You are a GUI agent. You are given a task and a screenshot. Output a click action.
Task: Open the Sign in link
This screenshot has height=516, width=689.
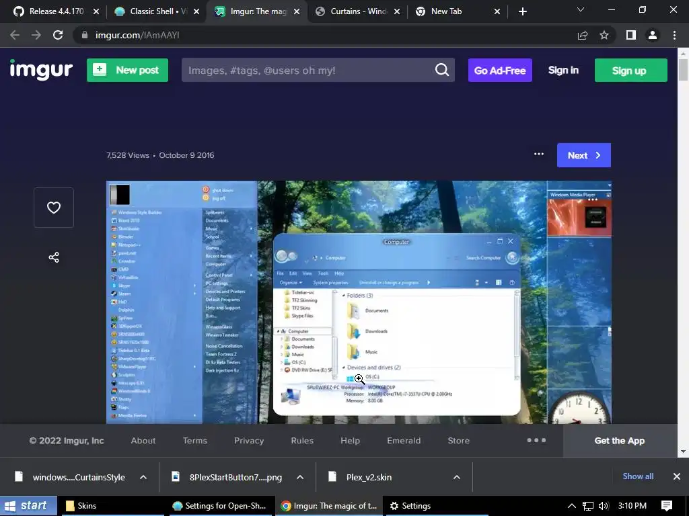[563, 70]
